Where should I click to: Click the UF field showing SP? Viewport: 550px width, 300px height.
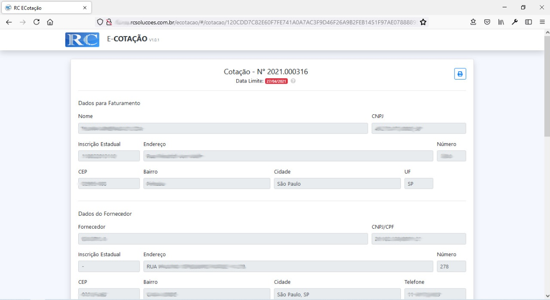tap(418, 184)
